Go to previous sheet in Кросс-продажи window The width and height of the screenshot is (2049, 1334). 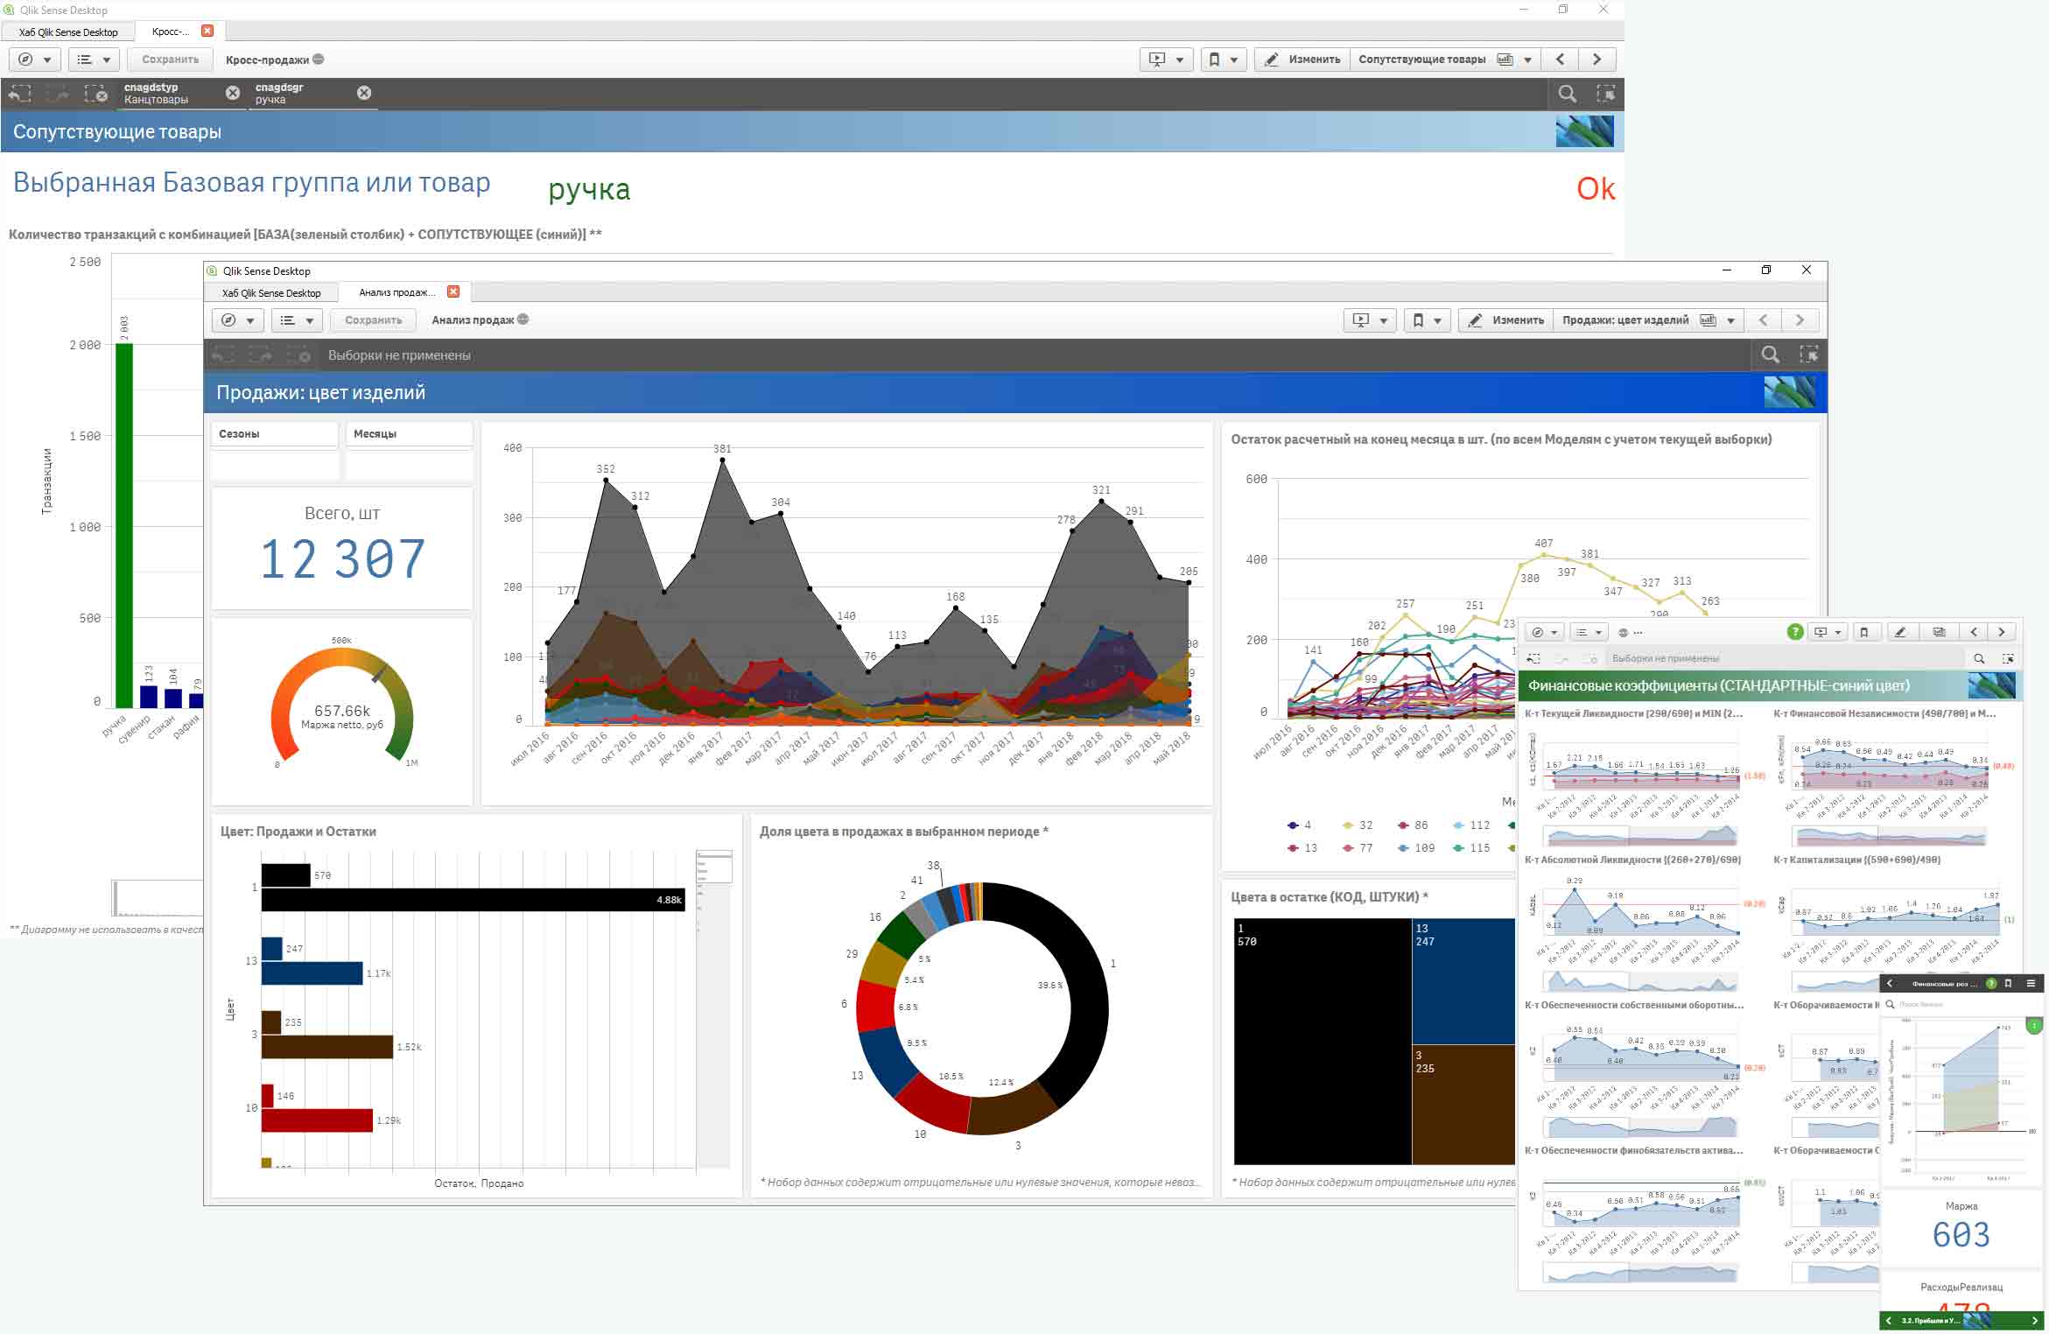click(1560, 60)
